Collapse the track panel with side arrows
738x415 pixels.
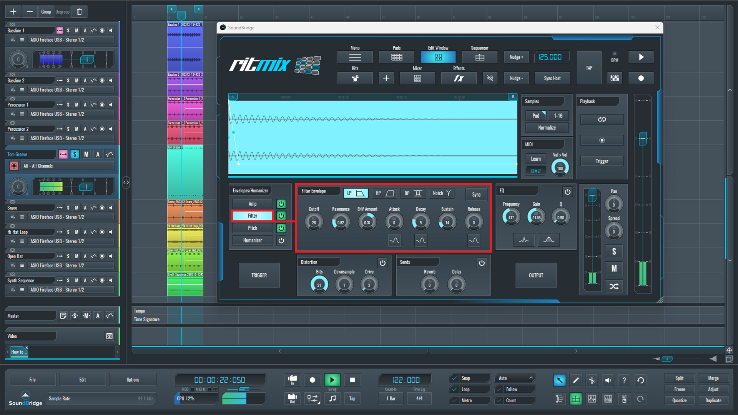pos(126,182)
